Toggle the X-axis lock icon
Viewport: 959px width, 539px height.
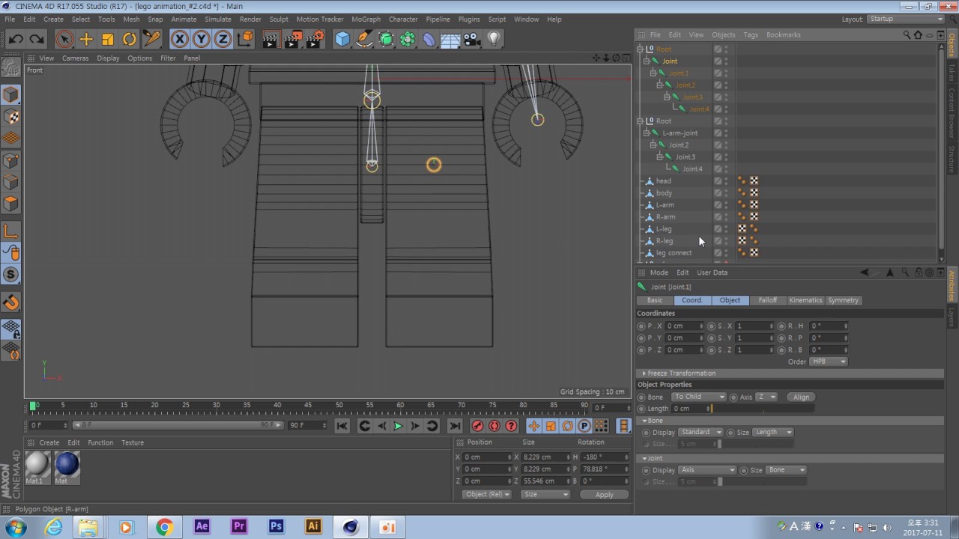tap(179, 40)
